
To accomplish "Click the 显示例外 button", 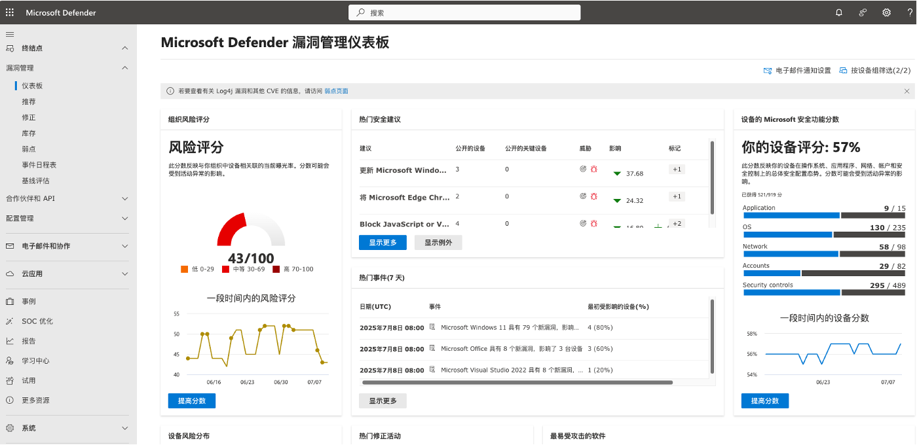I will (x=438, y=243).
